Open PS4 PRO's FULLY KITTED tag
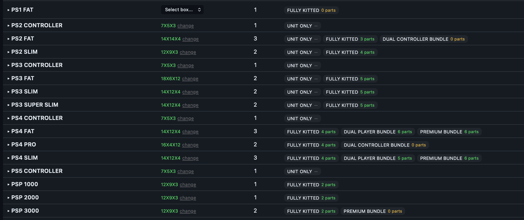Image resolution: width=524 pixels, height=220 pixels. tap(311, 145)
